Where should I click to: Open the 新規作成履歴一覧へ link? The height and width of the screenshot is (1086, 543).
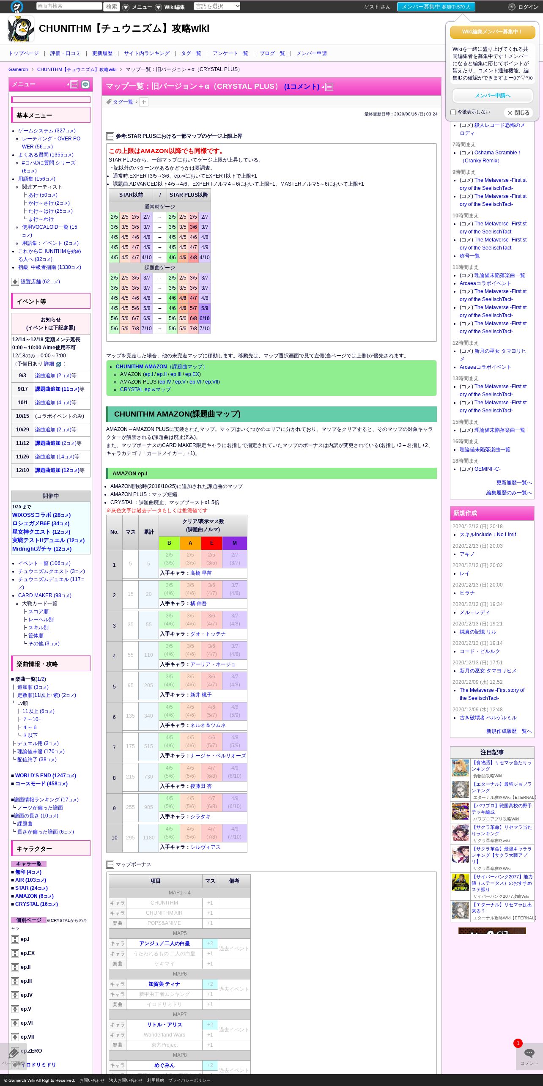click(509, 731)
